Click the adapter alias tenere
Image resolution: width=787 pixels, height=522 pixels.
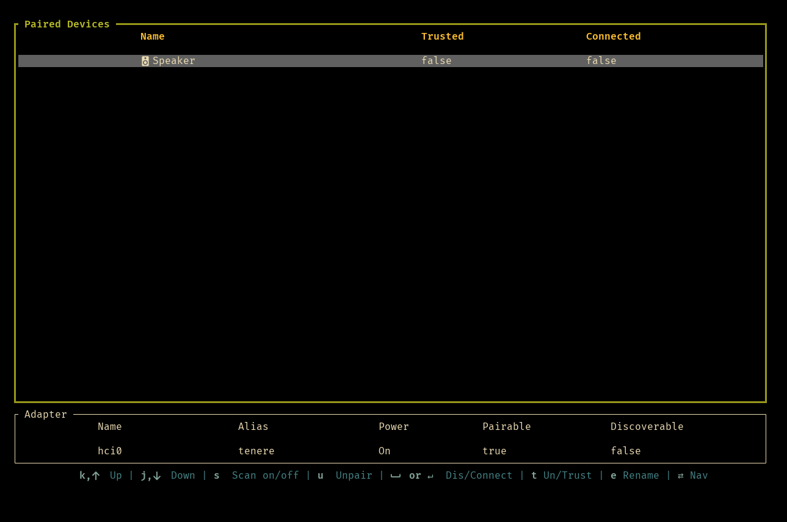coord(256,451)
